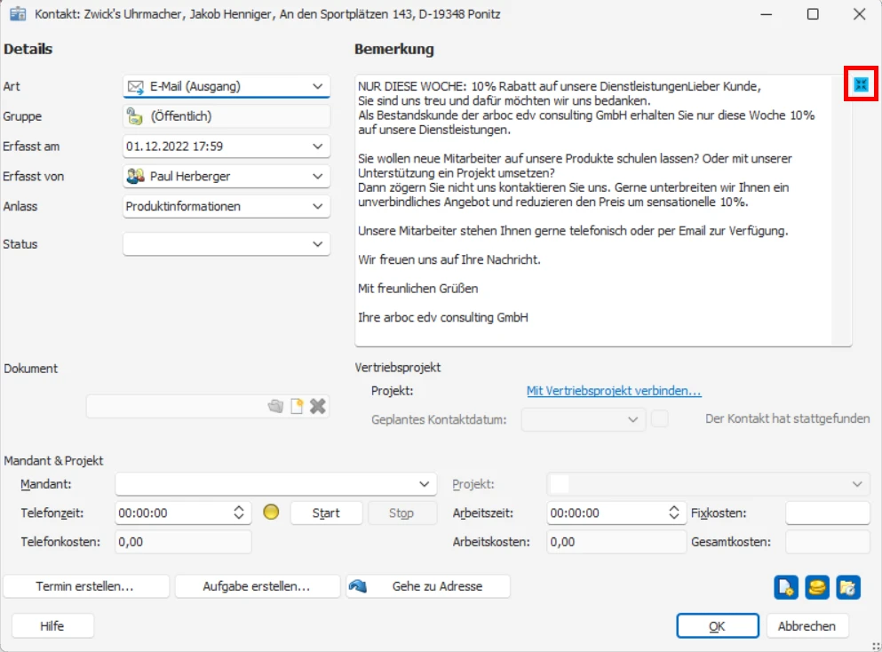882x652 pixels.
Task: Open the Erfasst am date dropdown
Action: (x=318, y=147)
